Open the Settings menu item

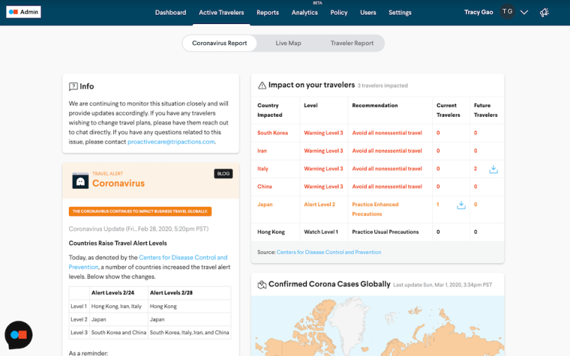coord(400,13)
